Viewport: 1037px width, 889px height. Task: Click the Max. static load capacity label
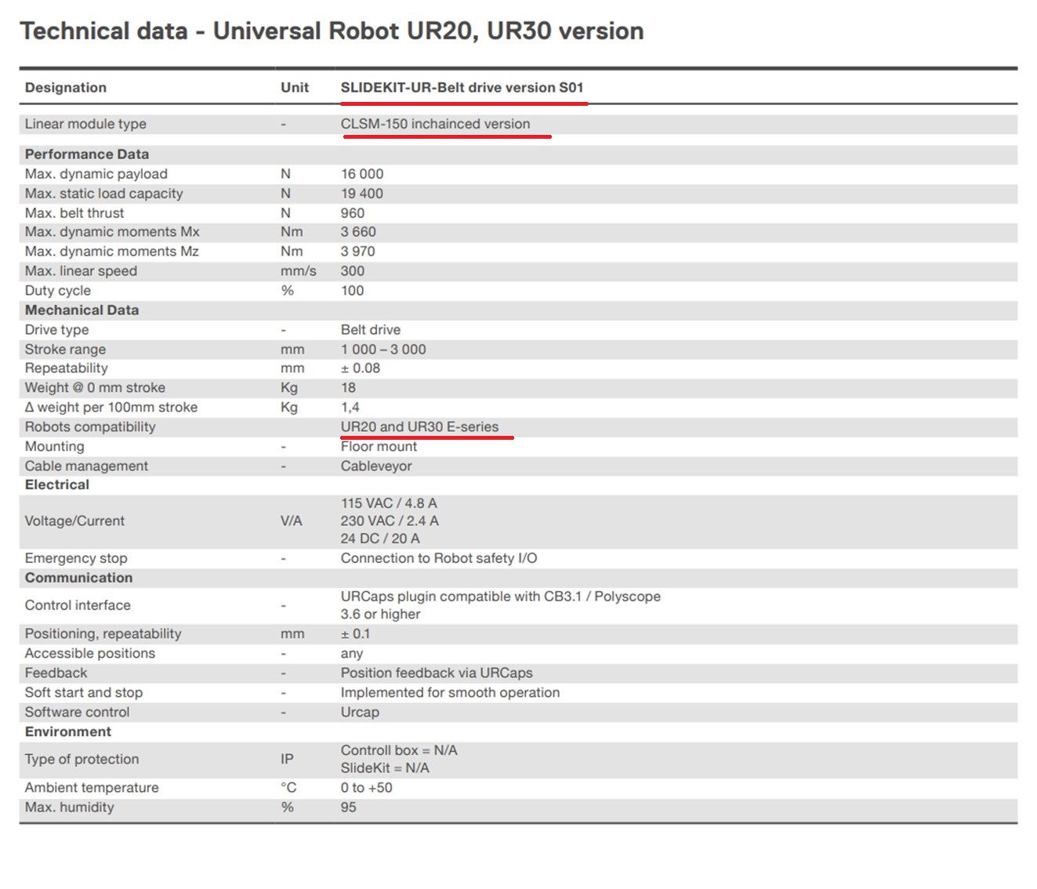(x=103, y=194)
